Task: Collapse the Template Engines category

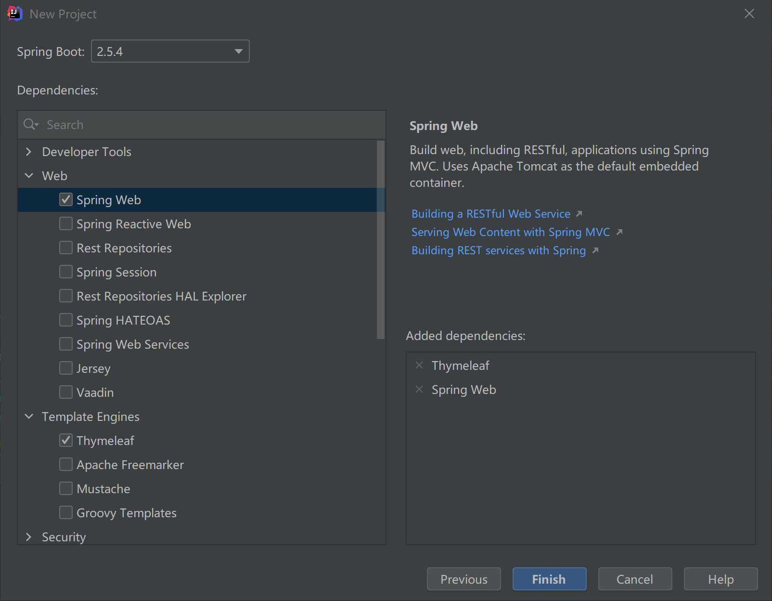Action: click(x=29, y=417)
